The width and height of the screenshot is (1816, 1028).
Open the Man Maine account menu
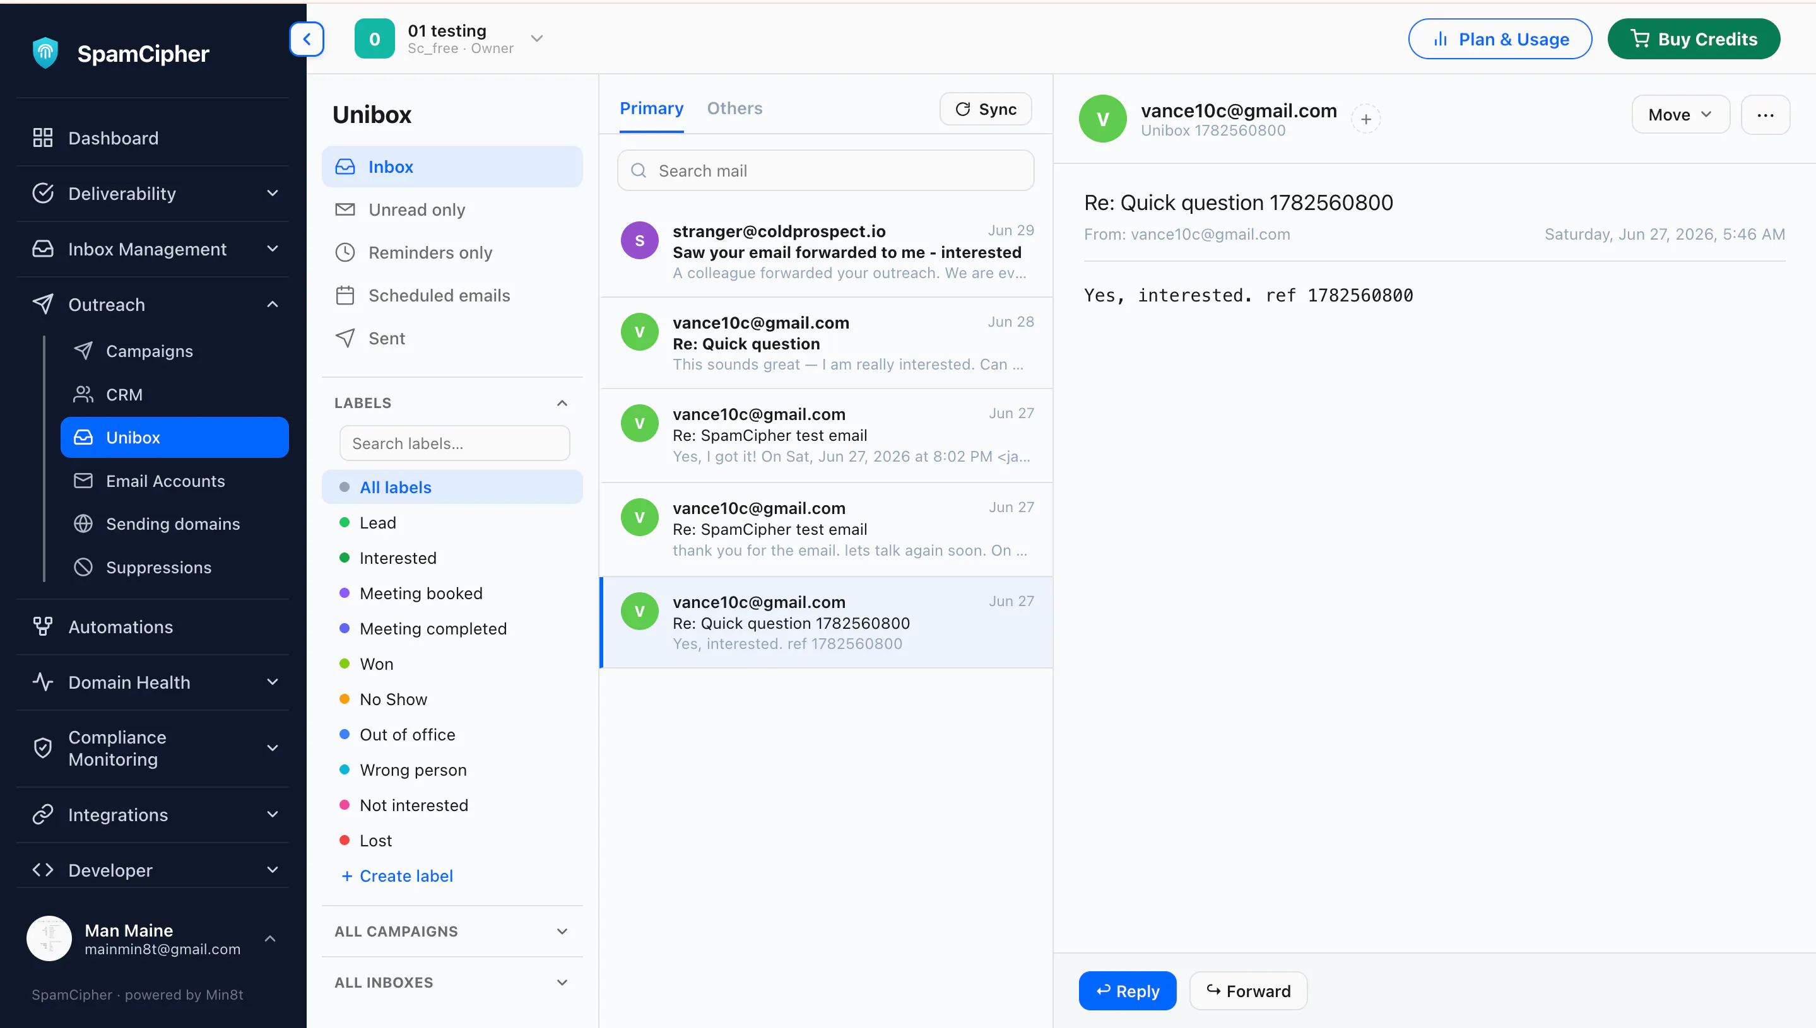click(x=153, y=939)
